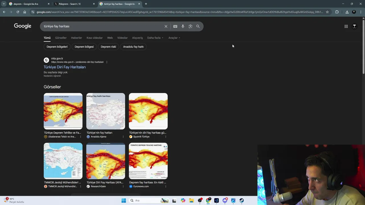This screenshot has width=365, height=205.
Task: Open the Windows Start menu
Action: (123, 200)
